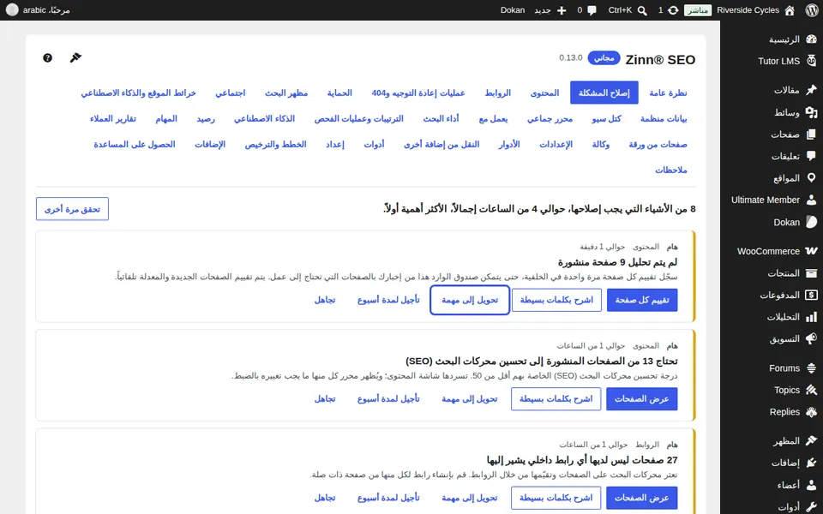Open the التسويق megaphone icon

coord(811,339)
